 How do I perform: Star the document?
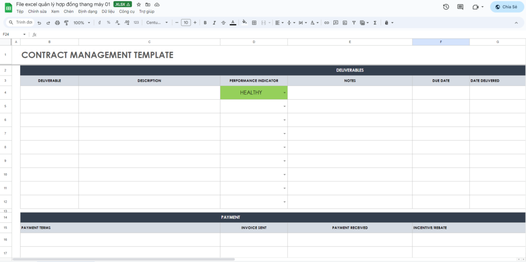[139, 4]
